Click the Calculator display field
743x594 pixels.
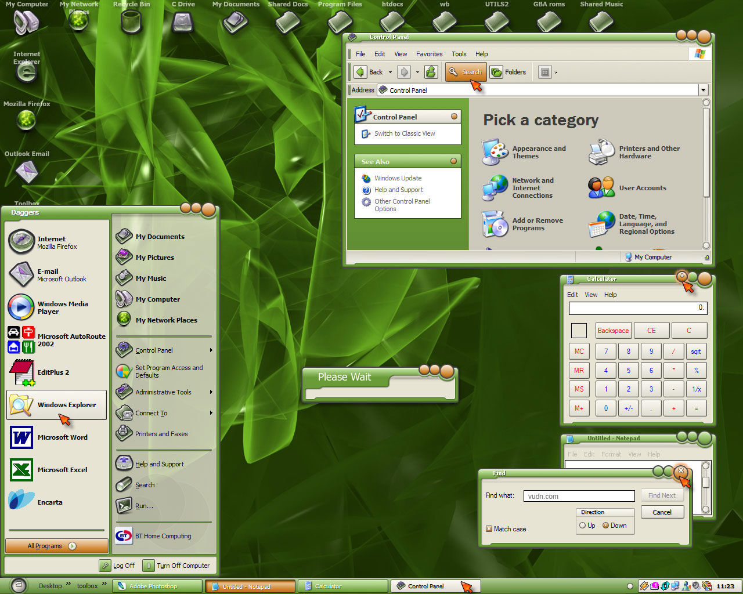tap(638, 308)
